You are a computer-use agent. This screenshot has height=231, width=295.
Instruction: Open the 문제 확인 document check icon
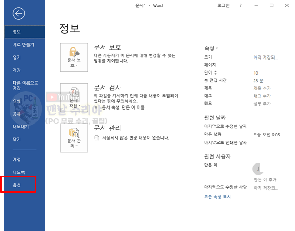pos(74,98)
